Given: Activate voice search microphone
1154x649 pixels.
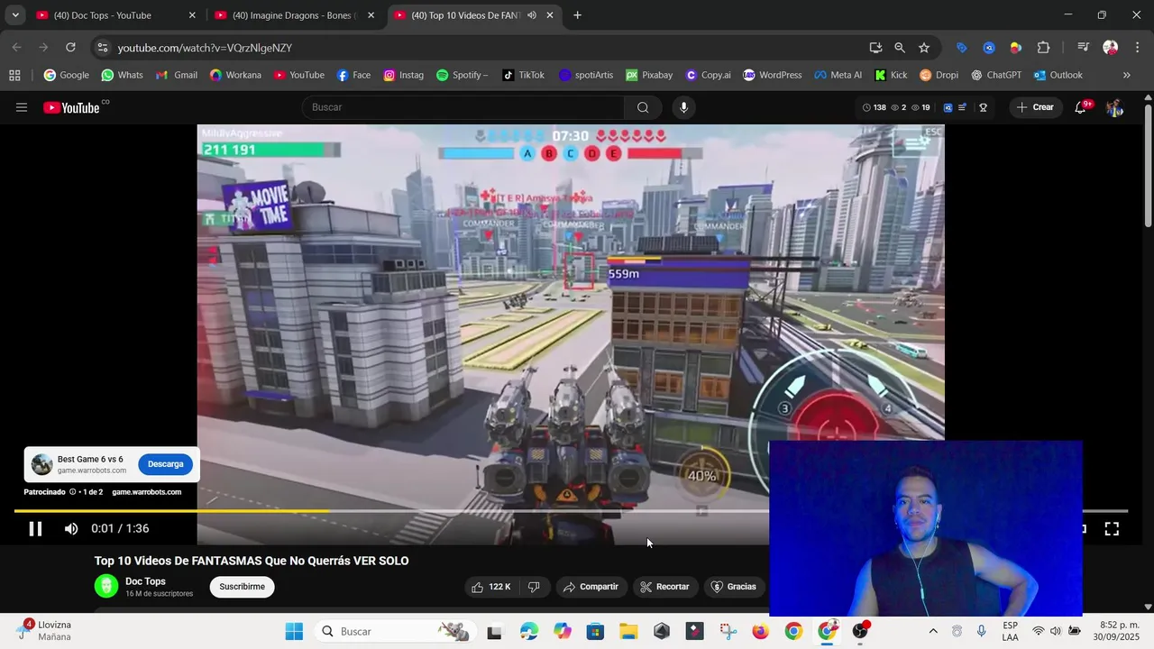Looking at the screenshot, I should tap(683, 107).
